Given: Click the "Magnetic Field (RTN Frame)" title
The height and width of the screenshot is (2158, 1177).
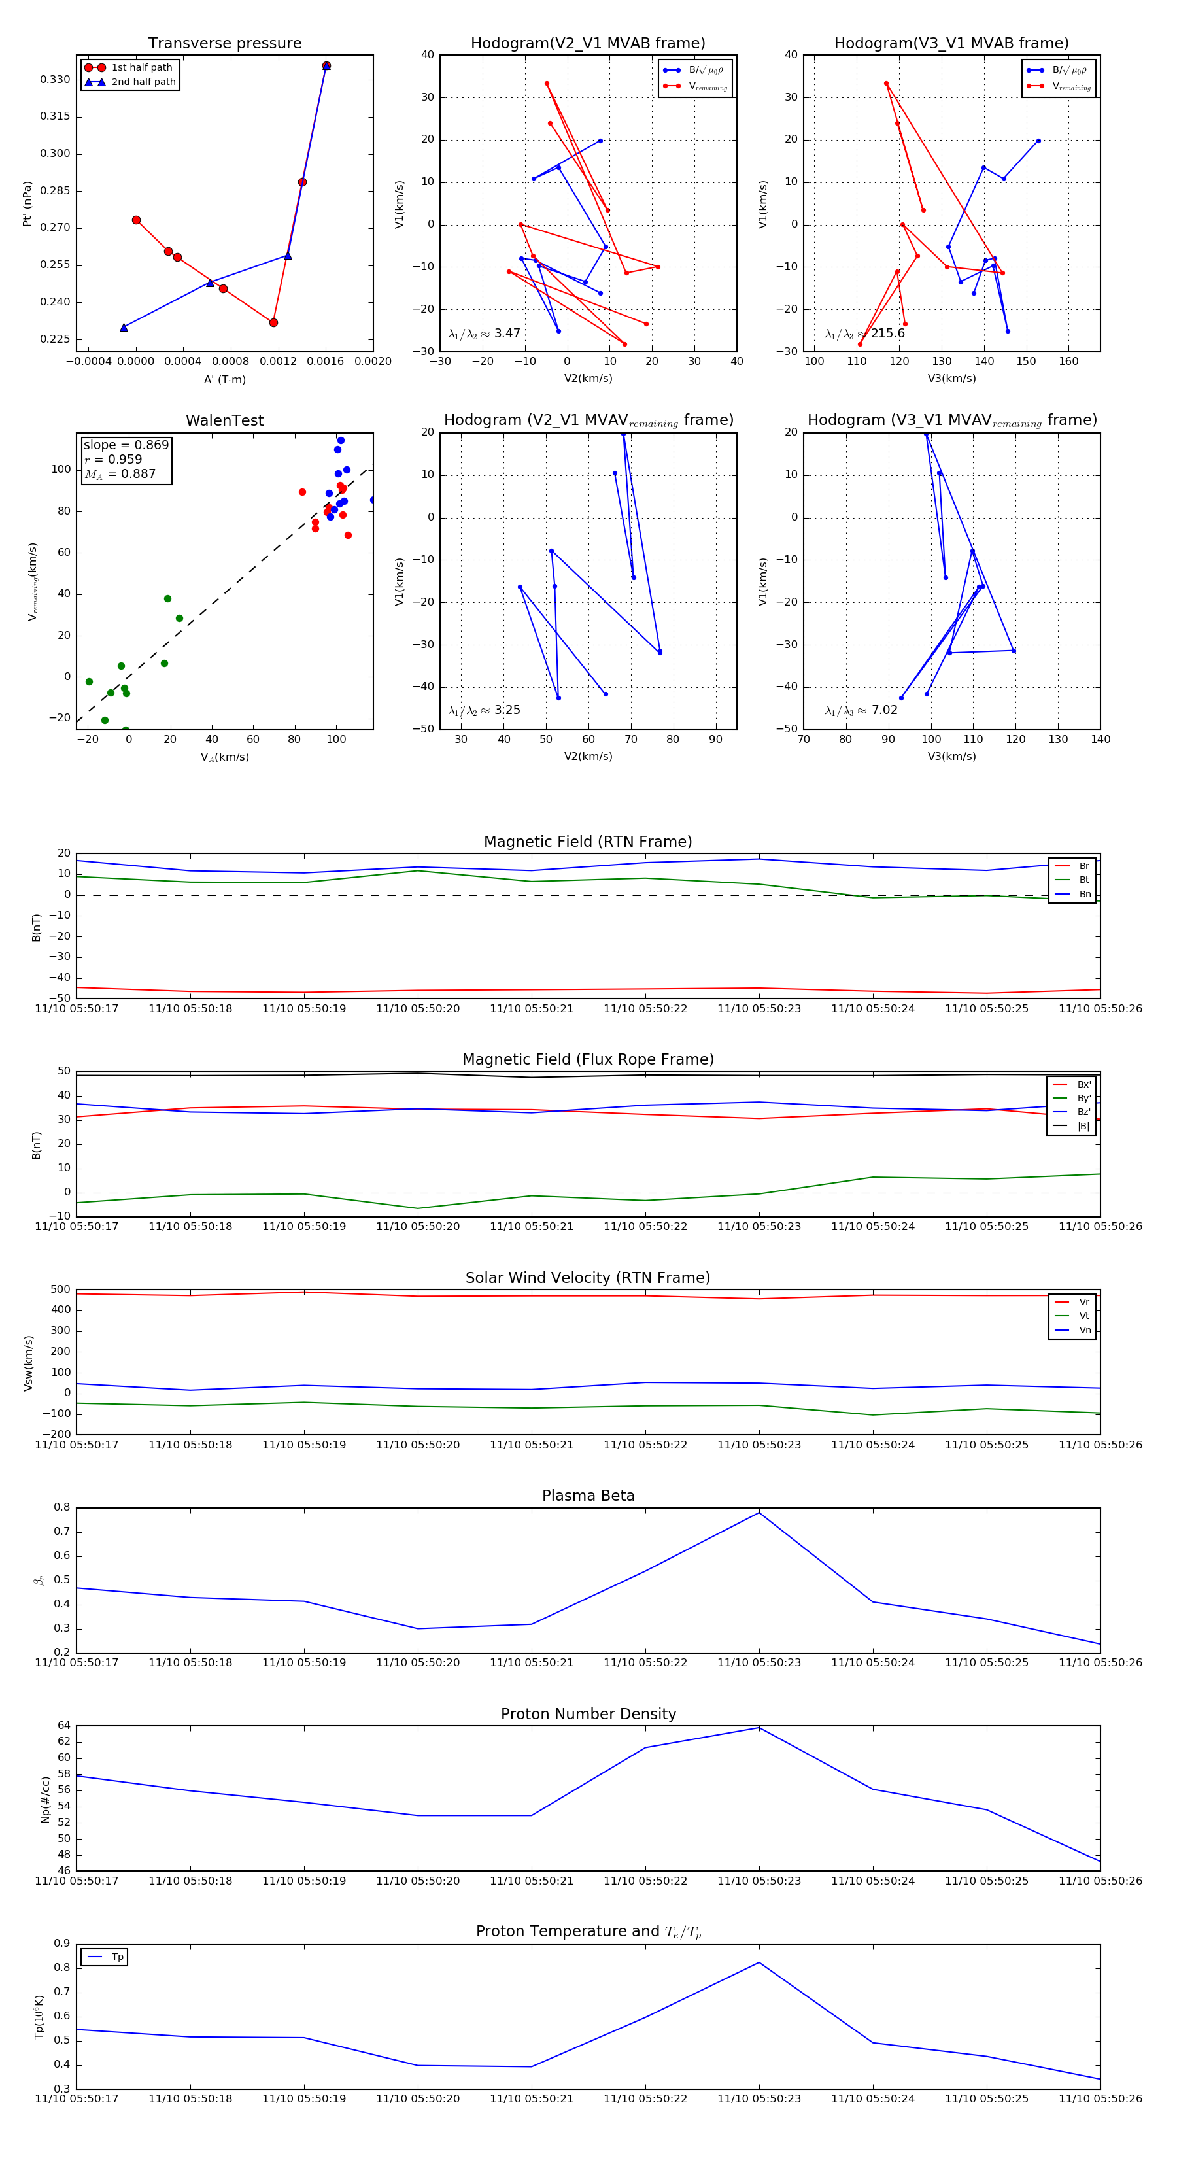Looking at the screenshot, I should [588, 842].
